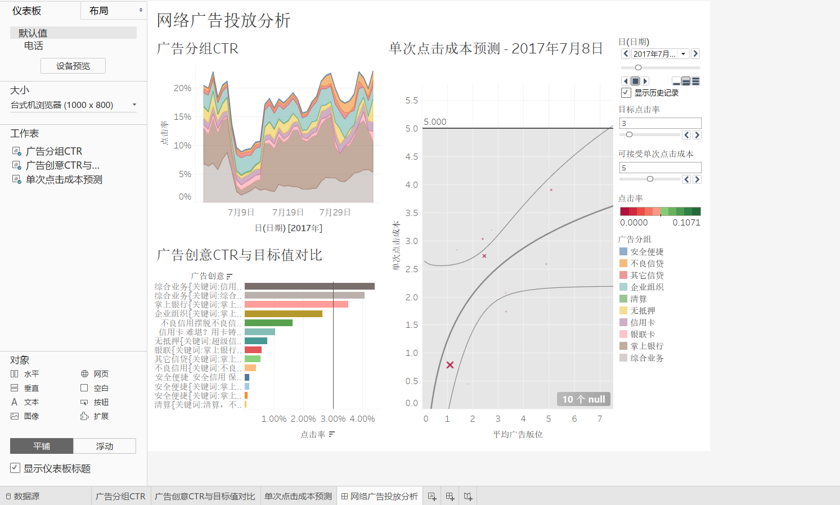
Task: Click the new worksheet icon
Action: point(432,496)
